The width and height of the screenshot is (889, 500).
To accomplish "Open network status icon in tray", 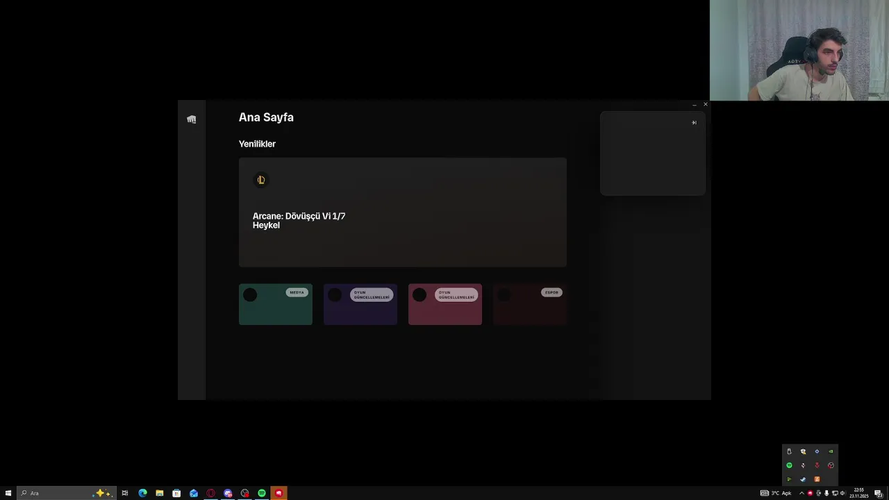I will [x=835, y=493].
